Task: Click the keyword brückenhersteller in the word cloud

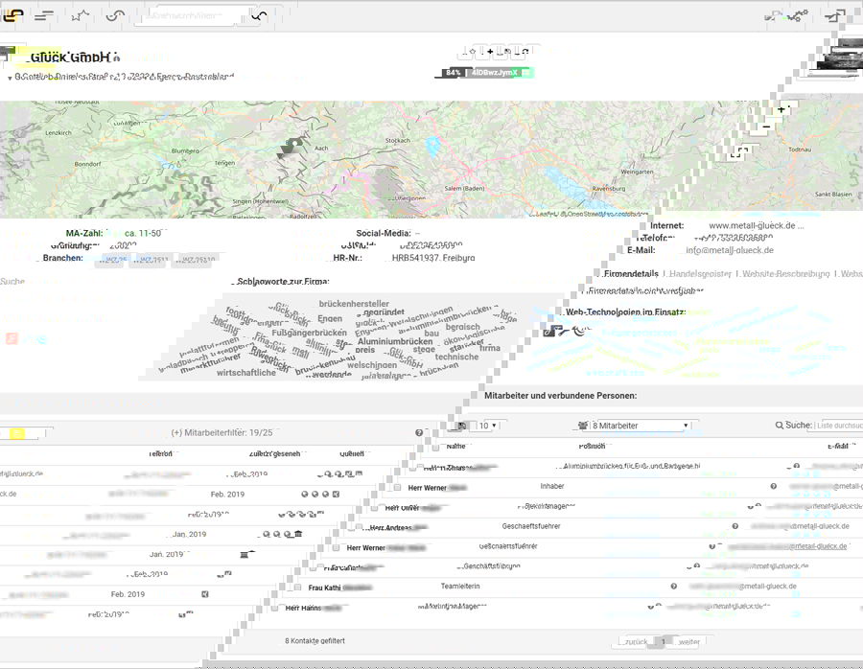Action: [354, 304]
